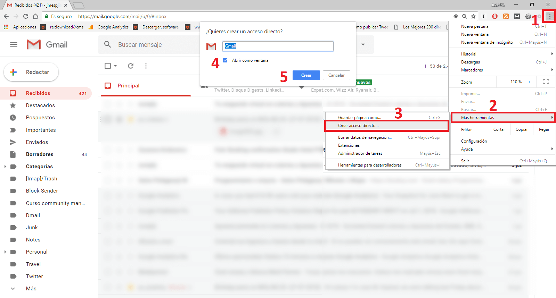The width and height of the screenshot is (556, 298).
Task: Click Cortar in Editar row
Action: (499, 129)
